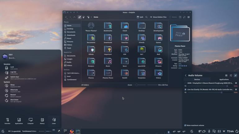Viewport: 239px width, 134px height.
Task: Open Dolphin hamburger menu
Action: 188,17
